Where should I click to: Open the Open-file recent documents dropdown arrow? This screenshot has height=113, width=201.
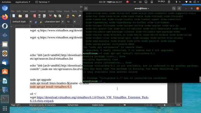(23, 16)
